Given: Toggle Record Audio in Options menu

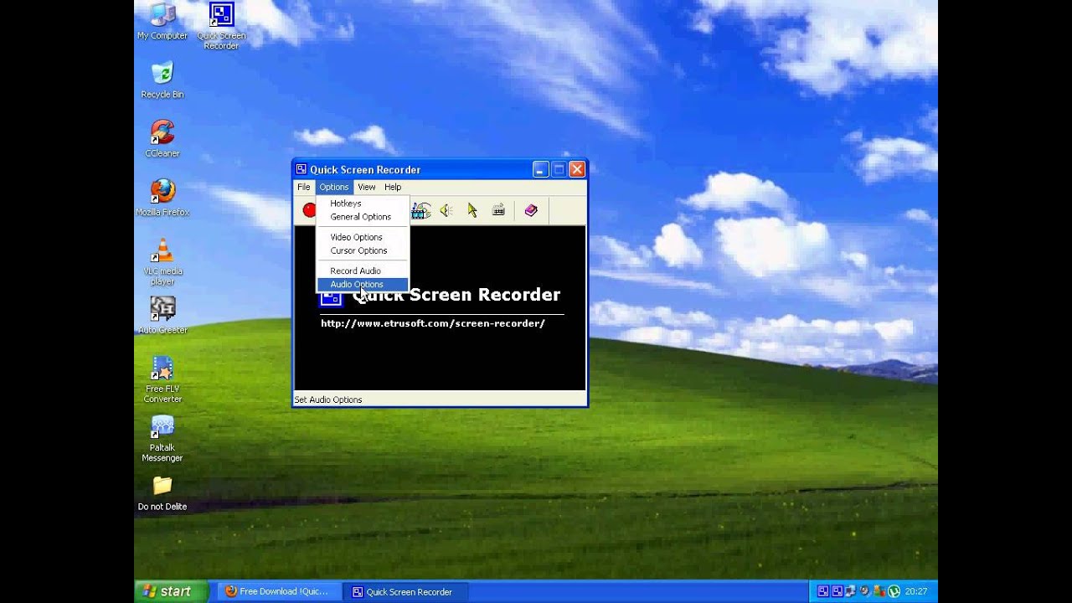Looking at the screenshot, I should (x=362, y=271).
